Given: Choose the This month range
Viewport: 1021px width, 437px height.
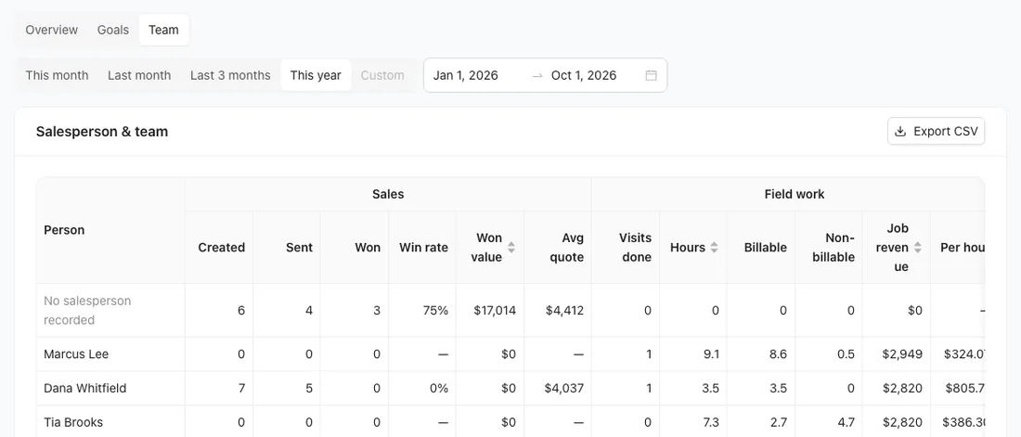Looking at the screenshot, I should click(x=57, y=75).
